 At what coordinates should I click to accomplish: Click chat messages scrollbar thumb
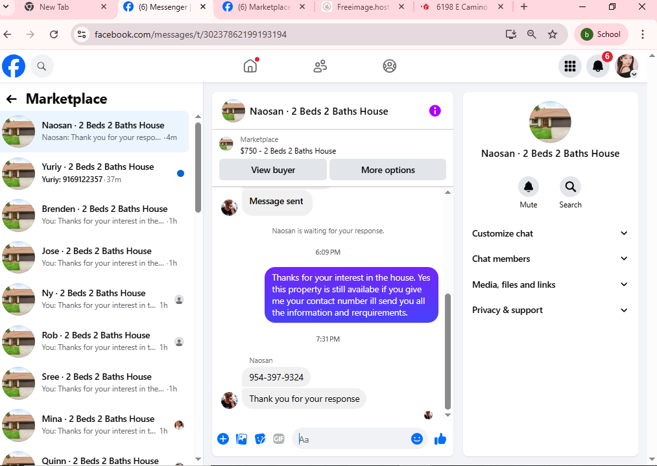tap(448, 351)
